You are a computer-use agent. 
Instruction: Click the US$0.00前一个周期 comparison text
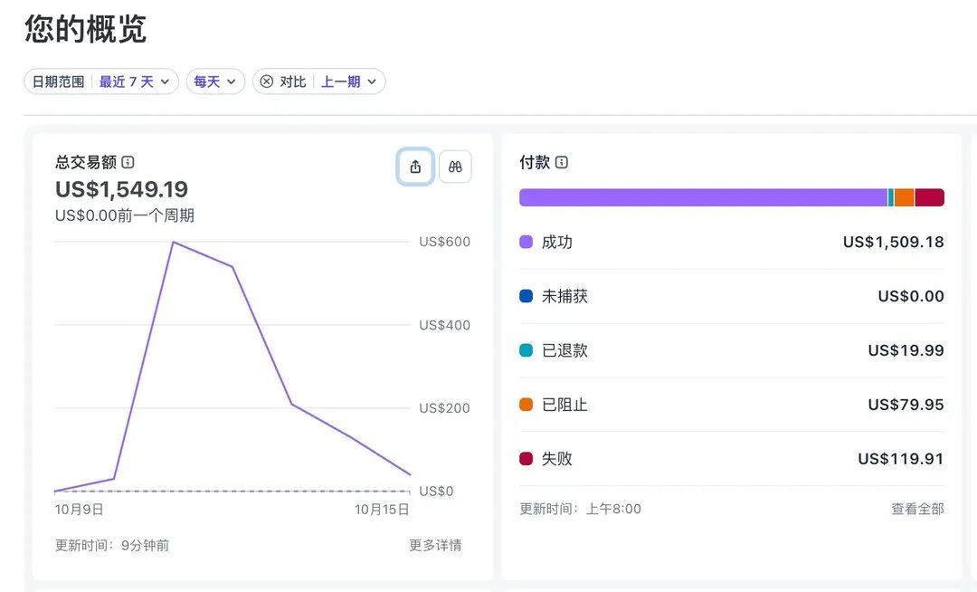coord(125,215)
